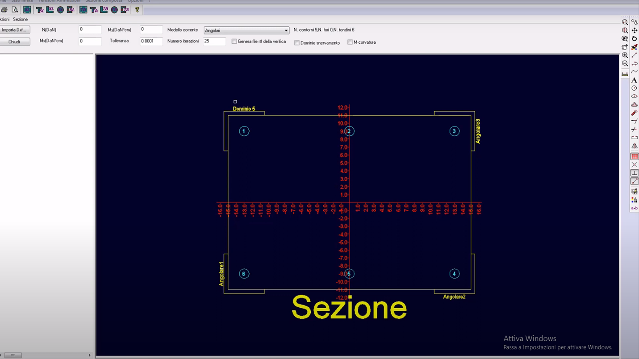Click the Angolare2 label
639x359 pixels.
click(x=454, y=297)
